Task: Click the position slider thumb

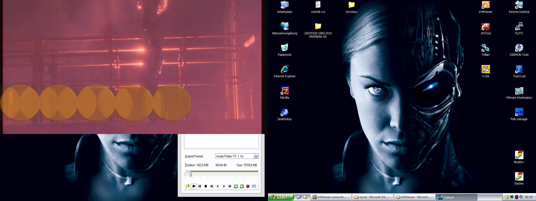Action: (191, 175)
